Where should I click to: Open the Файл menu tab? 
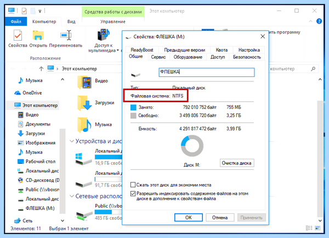[x=16, y=21]
